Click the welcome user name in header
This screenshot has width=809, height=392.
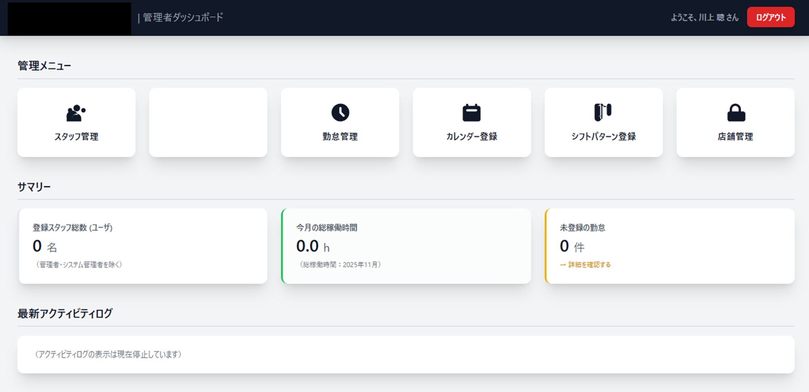click(x=704, y=17)
